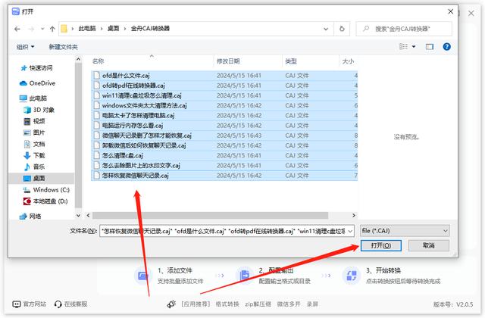Select file 怎么清理c盘.caj
Image resolution: width=485 pixels, height=318 pixels.
224,155
